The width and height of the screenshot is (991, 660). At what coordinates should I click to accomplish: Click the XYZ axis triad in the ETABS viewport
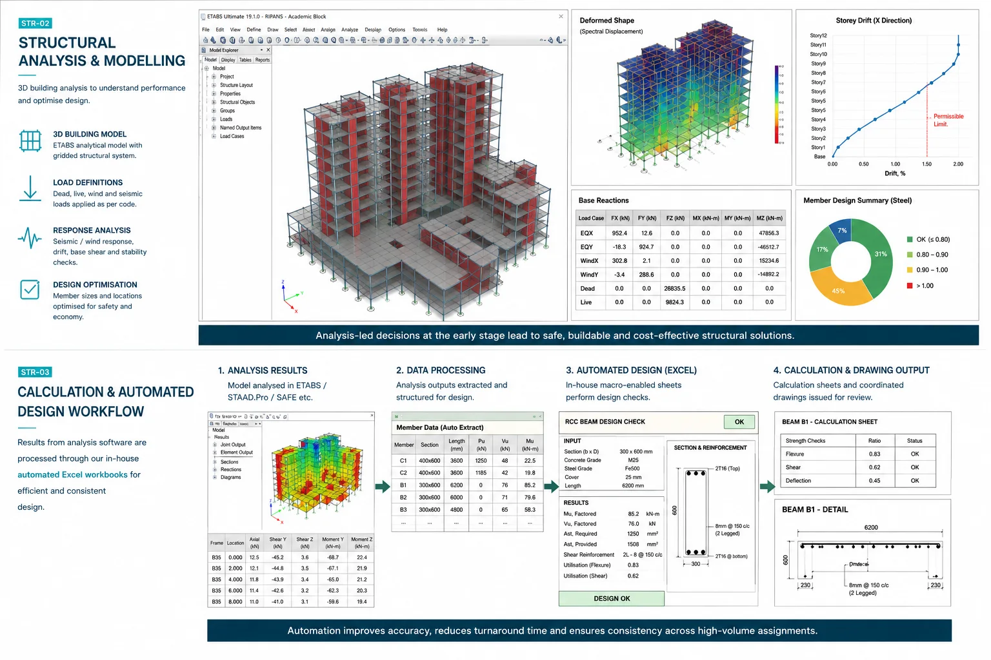[291, 298]
